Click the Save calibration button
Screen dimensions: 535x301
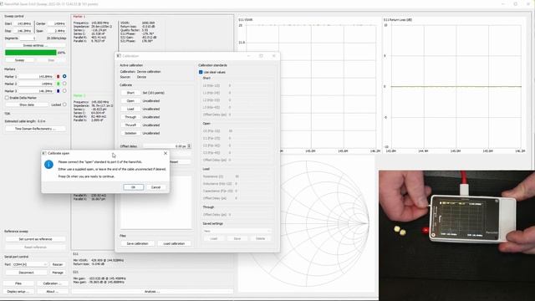pos(137,243)
